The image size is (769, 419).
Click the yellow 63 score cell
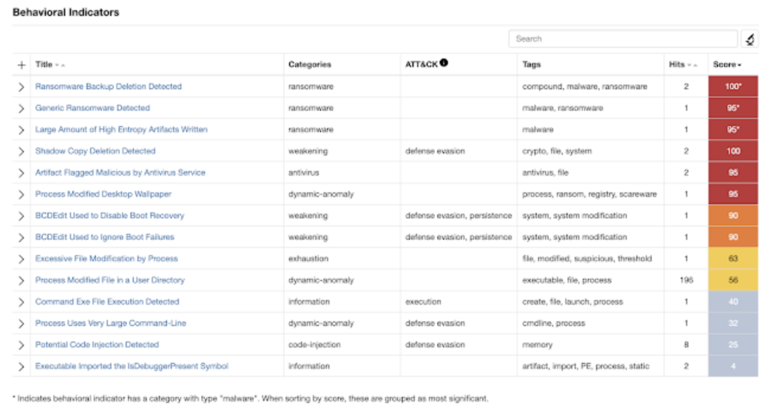click(733, 259)
